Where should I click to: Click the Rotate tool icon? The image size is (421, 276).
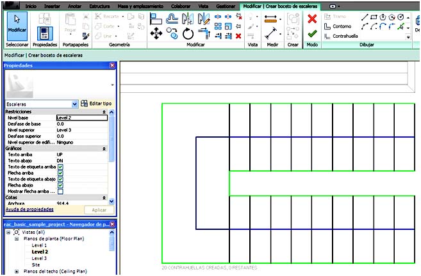[188, 34]
